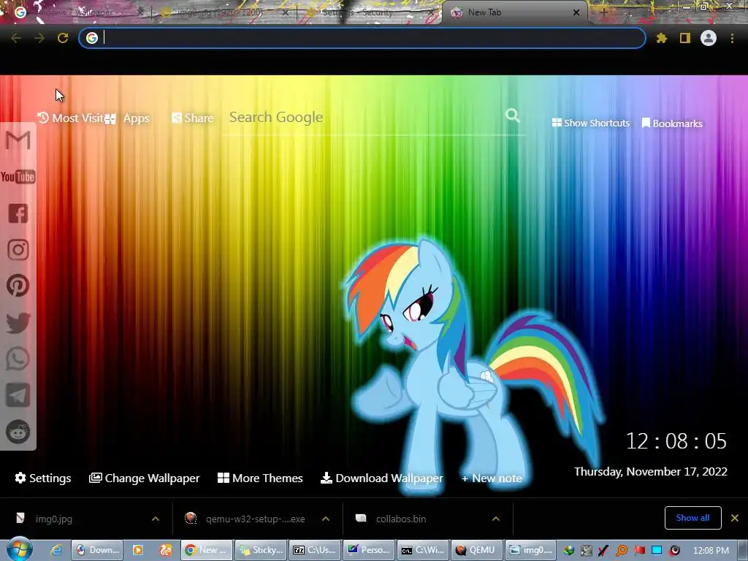Image resolution: width=748 pixels, height=561 pixels.
Task: Switch to 7-Zip C:\Us... taskbar window
Action: [316, 550]
